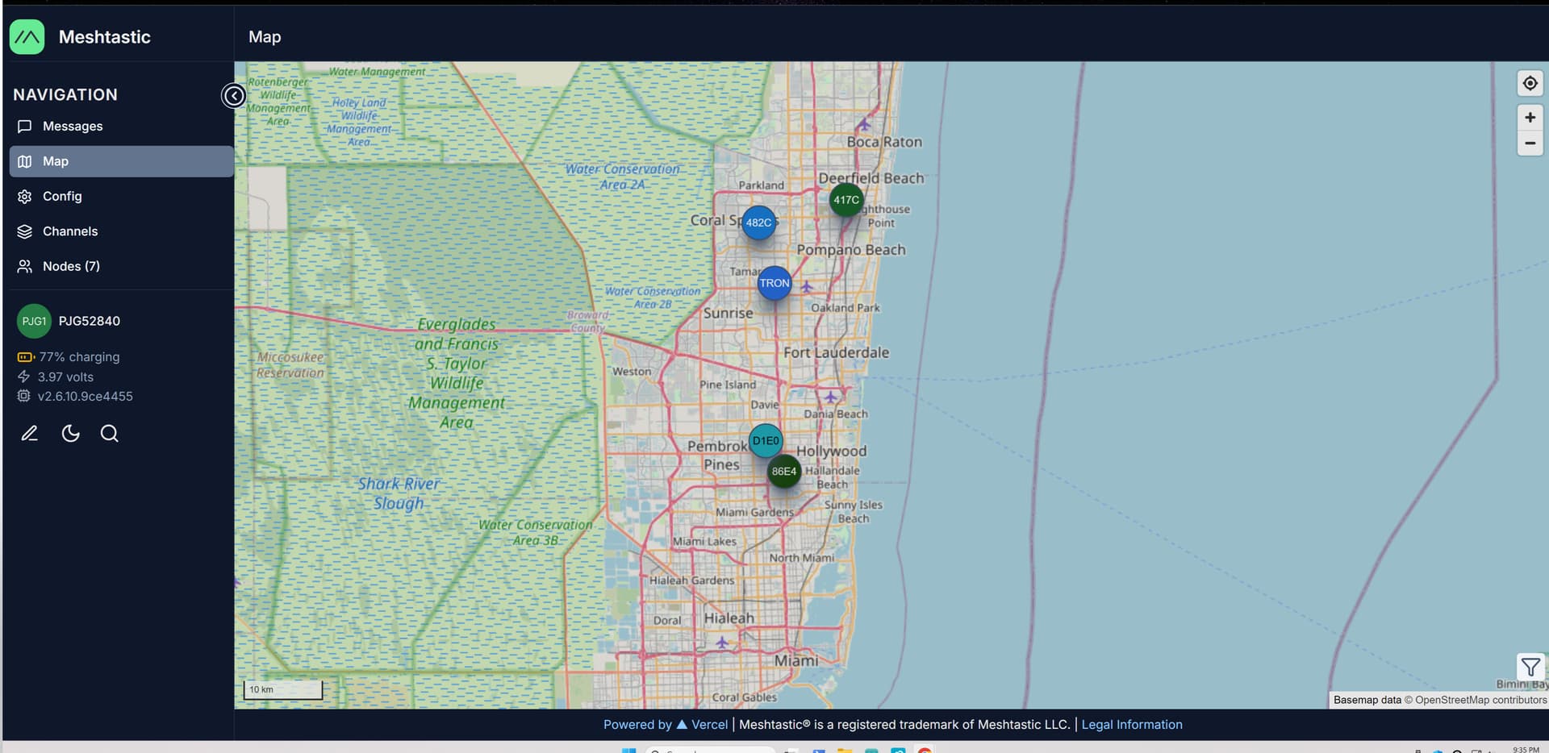Click the 3.97 volts reading
Screen dimensions: 1549x753
click(56, 376)
